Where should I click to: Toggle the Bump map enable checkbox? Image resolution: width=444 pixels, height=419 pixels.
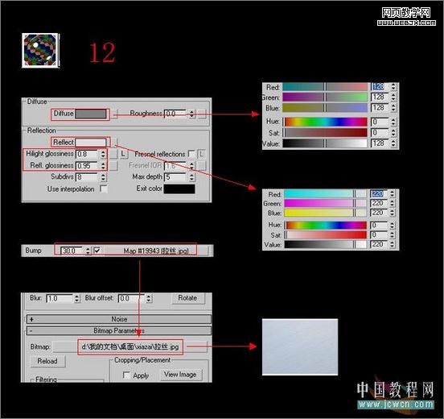(97, 251)
